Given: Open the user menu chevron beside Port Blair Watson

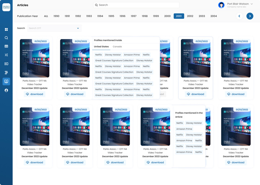Looking at the screenshot, I should coord(252,4).
